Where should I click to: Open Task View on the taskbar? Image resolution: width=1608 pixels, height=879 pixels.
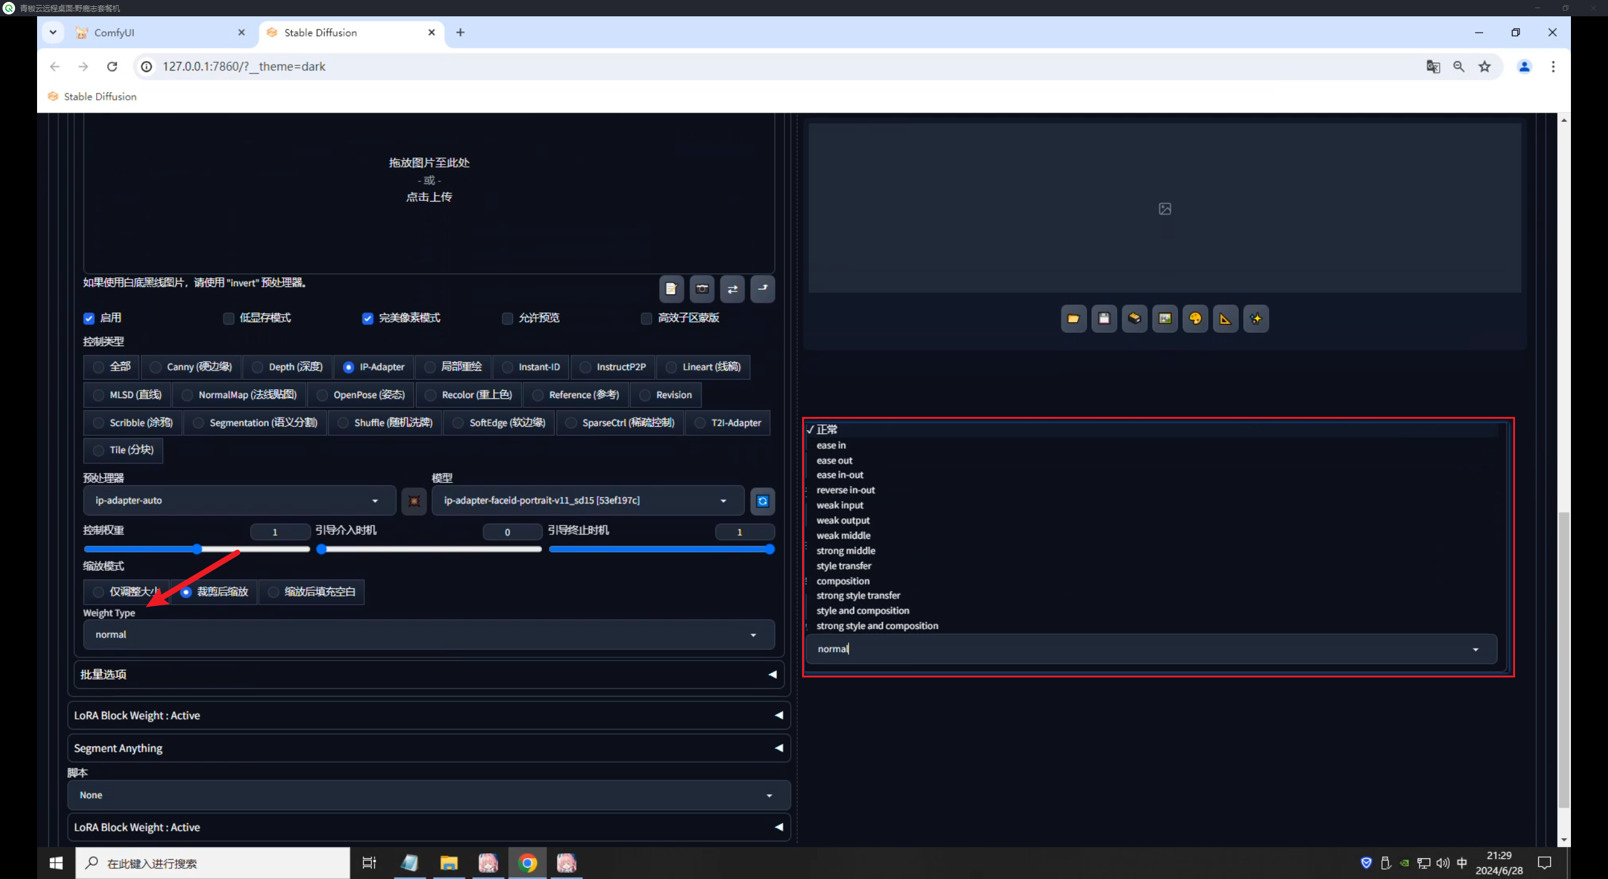coord(369,863)
